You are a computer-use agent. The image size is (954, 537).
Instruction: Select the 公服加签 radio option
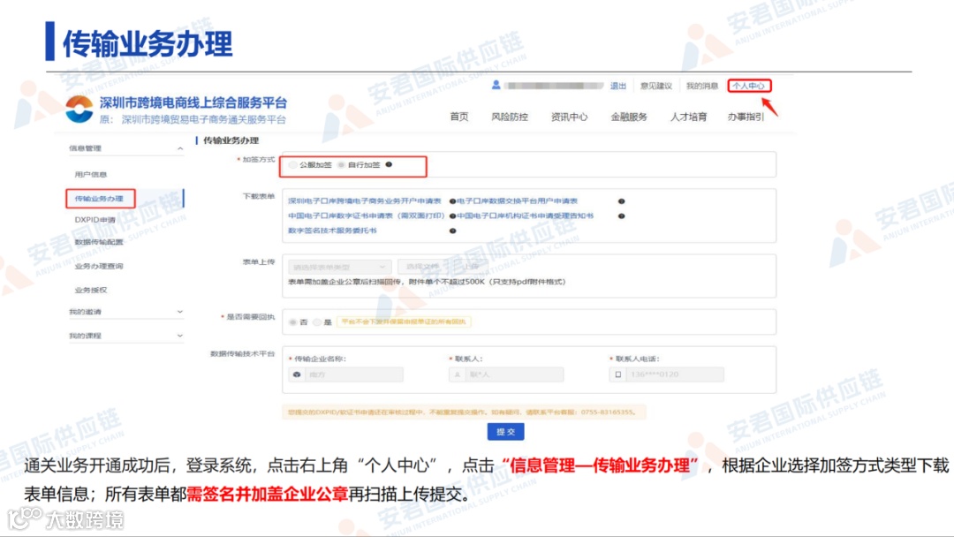[293, 165]
